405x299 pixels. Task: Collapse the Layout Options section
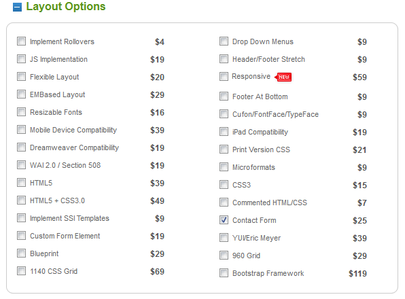(x=17, y=7)
